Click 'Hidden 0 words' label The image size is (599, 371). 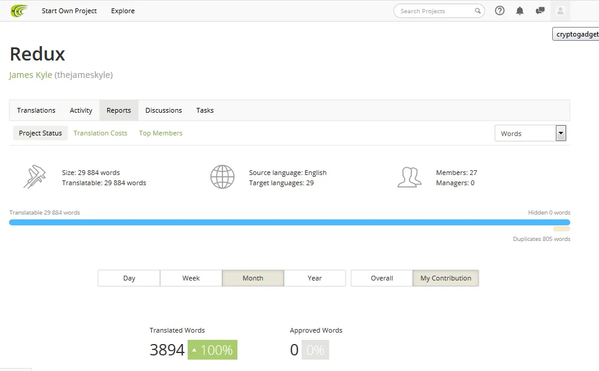click(x=549, y=213)
